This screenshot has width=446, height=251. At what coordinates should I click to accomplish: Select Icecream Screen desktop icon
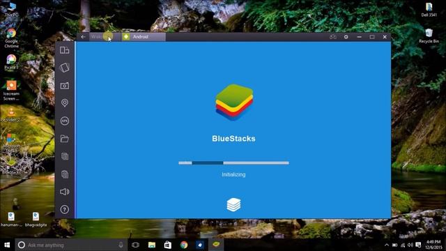11,91
